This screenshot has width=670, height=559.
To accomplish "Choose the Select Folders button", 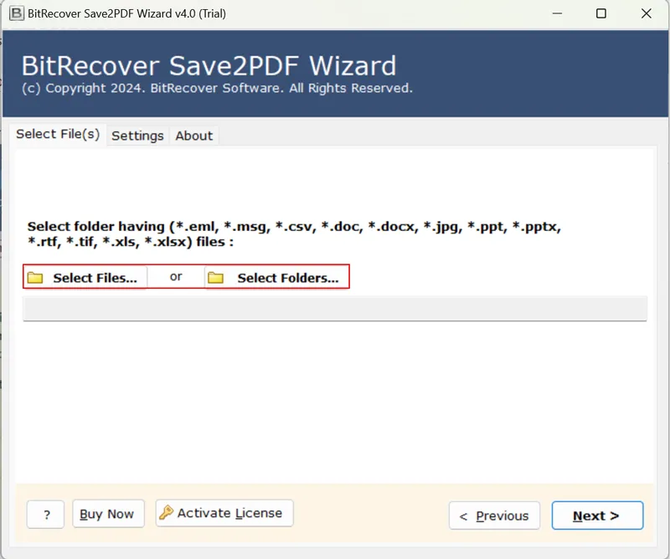I will click(276, 278).
